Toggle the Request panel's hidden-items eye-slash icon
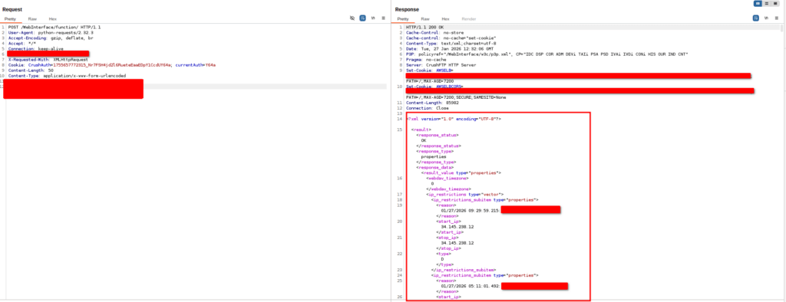This screenshot has width=786, height=302. coord(352,18)
